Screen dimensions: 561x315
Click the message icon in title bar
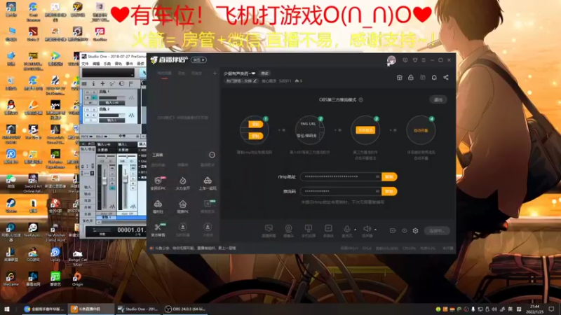tap(405, 60)
